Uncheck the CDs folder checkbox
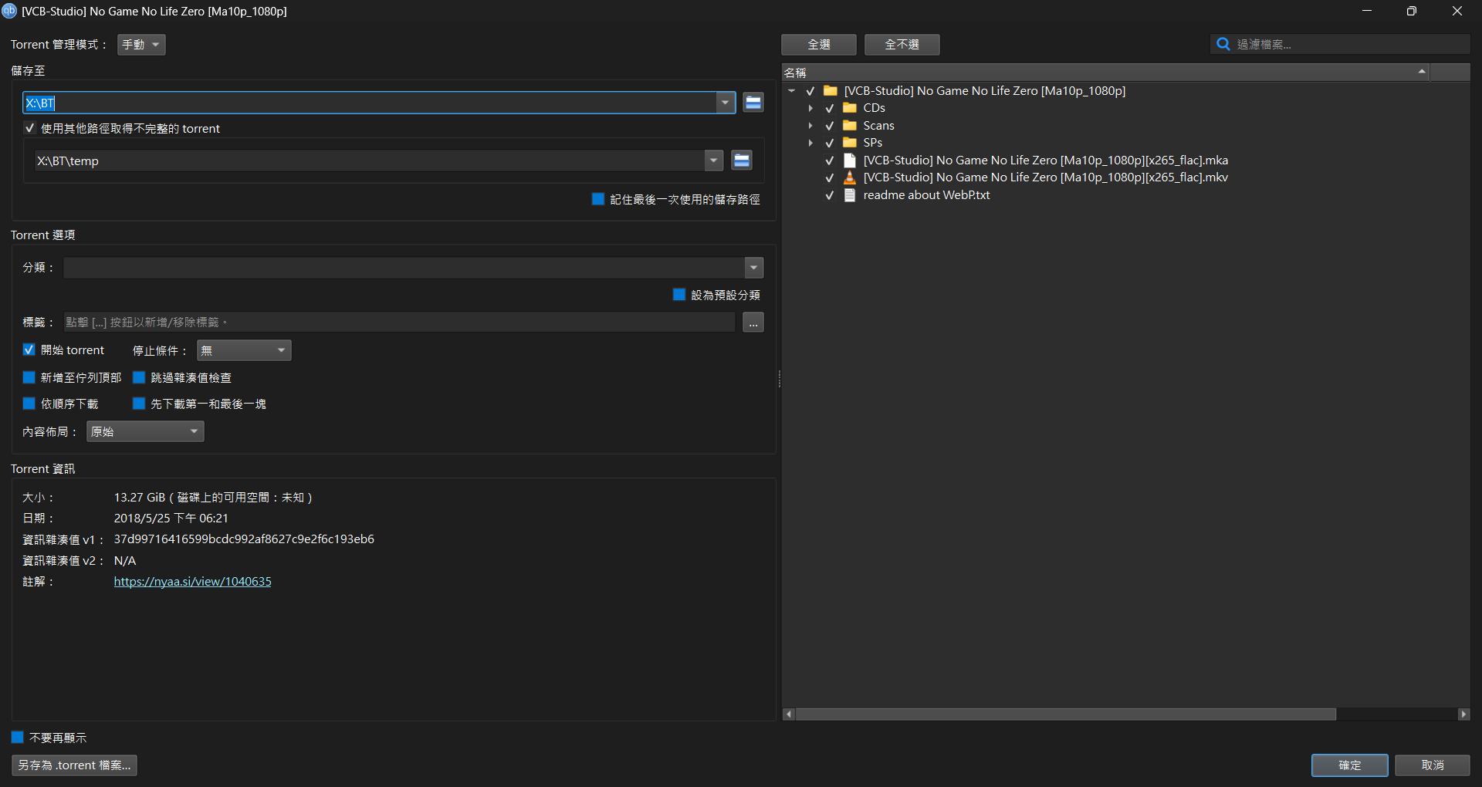This screenshot has height=787, width=1482. pyautogui.click(x=830, y=108)
